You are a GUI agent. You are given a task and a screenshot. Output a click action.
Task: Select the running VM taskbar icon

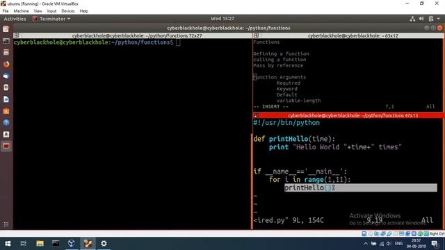(88, 244)
